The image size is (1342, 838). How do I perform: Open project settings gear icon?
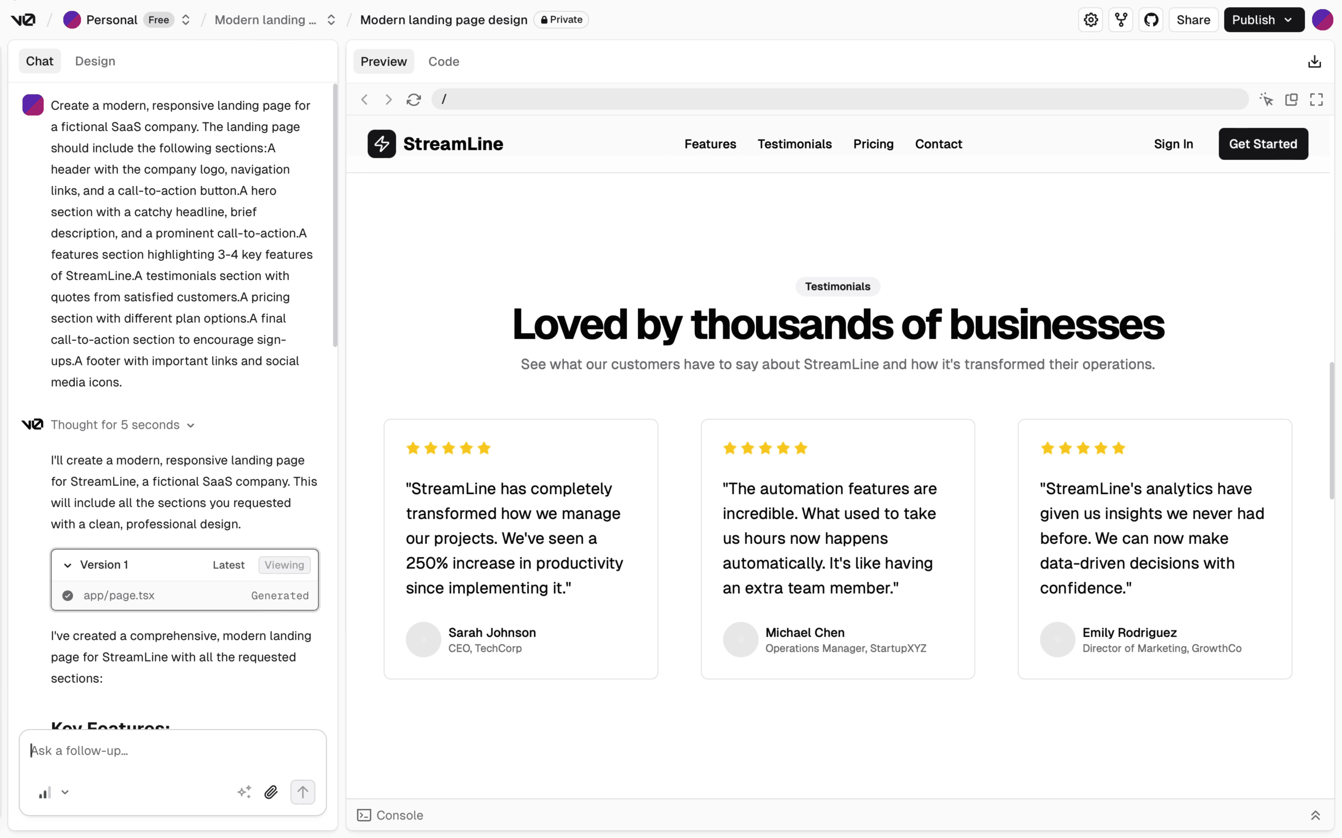coord(1091,20)
